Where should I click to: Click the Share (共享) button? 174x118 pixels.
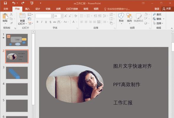coord(167,9)
